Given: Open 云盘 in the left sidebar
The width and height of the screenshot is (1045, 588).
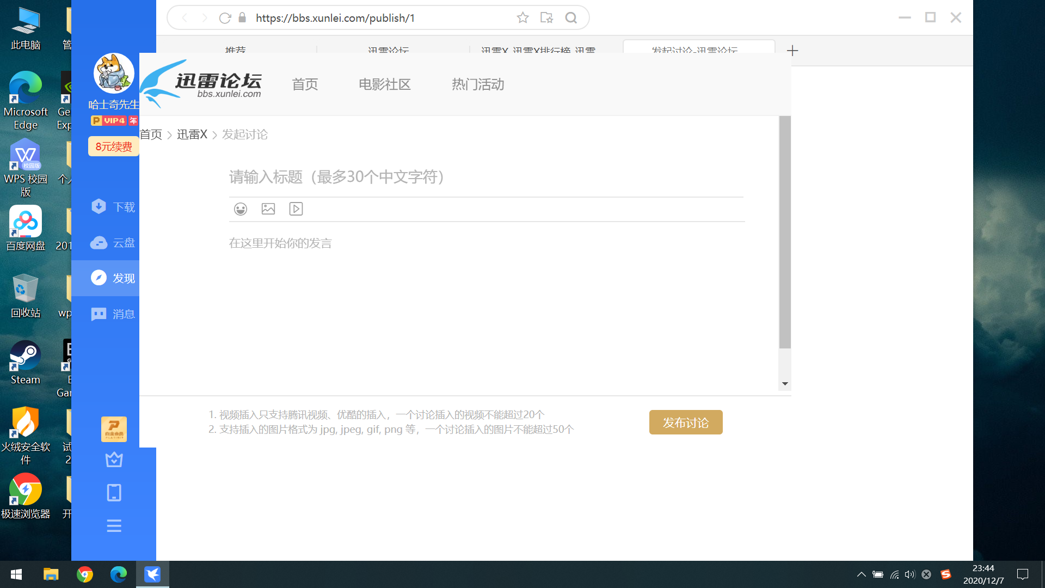Looking at the screenshot, I should (113, 243).
